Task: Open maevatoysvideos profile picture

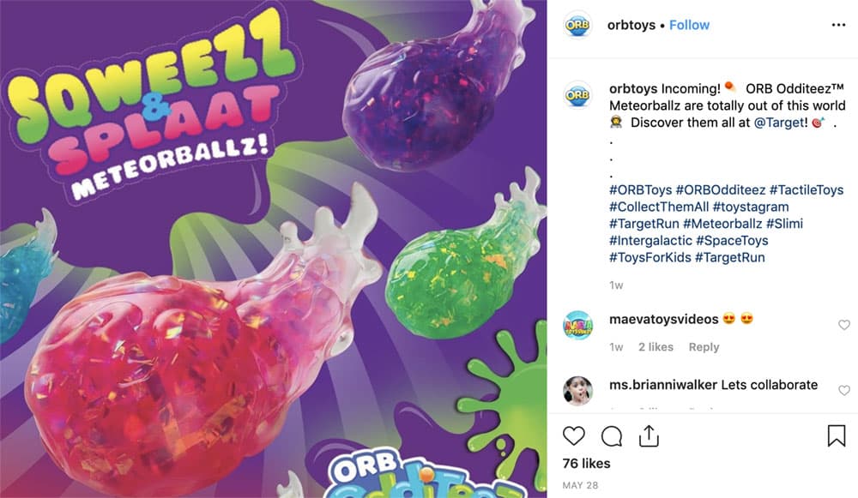Action: tap(577, 325)
